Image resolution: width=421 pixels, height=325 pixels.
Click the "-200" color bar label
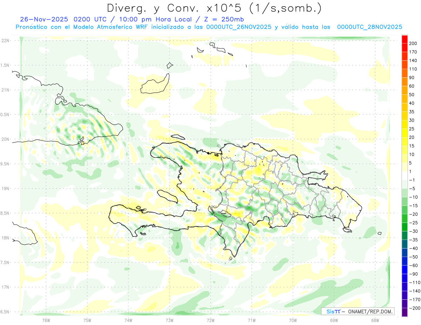click(x=415, y=308)
